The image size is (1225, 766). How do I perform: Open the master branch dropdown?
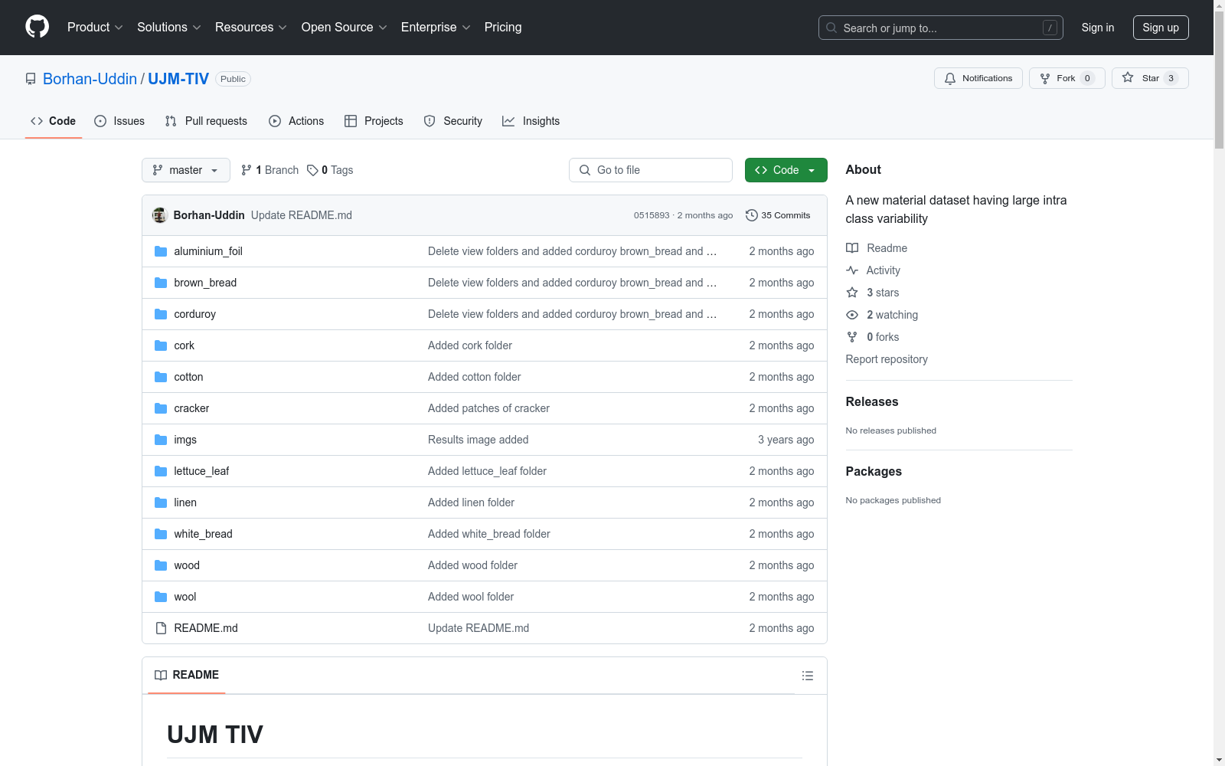pyautogui.click(x=186, y=170)
